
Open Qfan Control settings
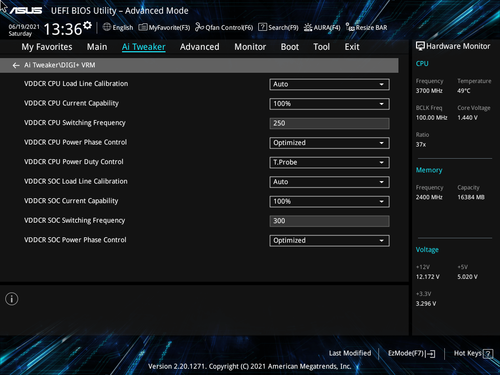coord(224,27)
